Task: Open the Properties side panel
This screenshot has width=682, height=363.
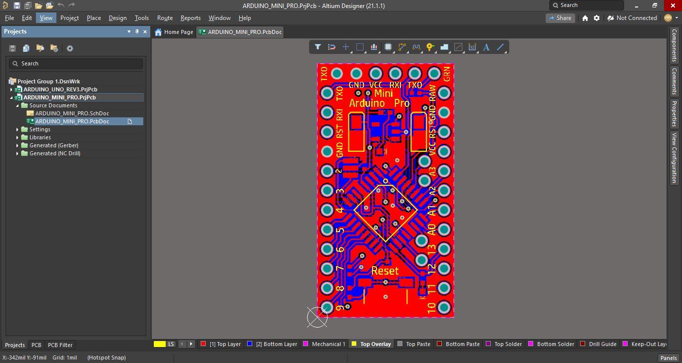Action: (x=674, y=113)
